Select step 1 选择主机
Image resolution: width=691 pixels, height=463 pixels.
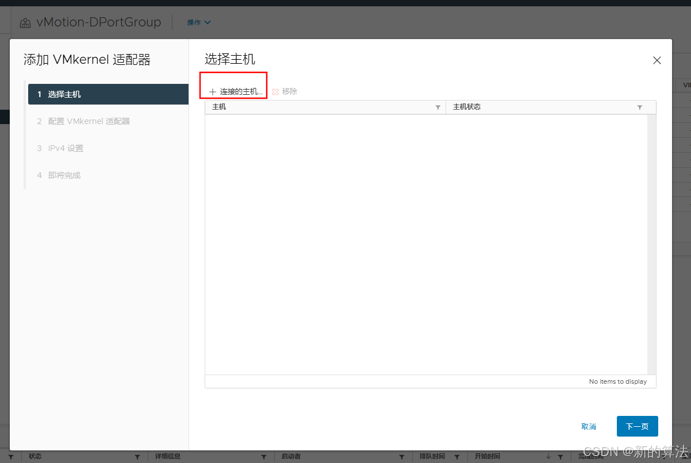[108, 94]
